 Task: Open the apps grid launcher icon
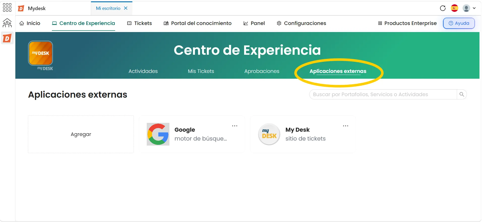pos(7,8)
